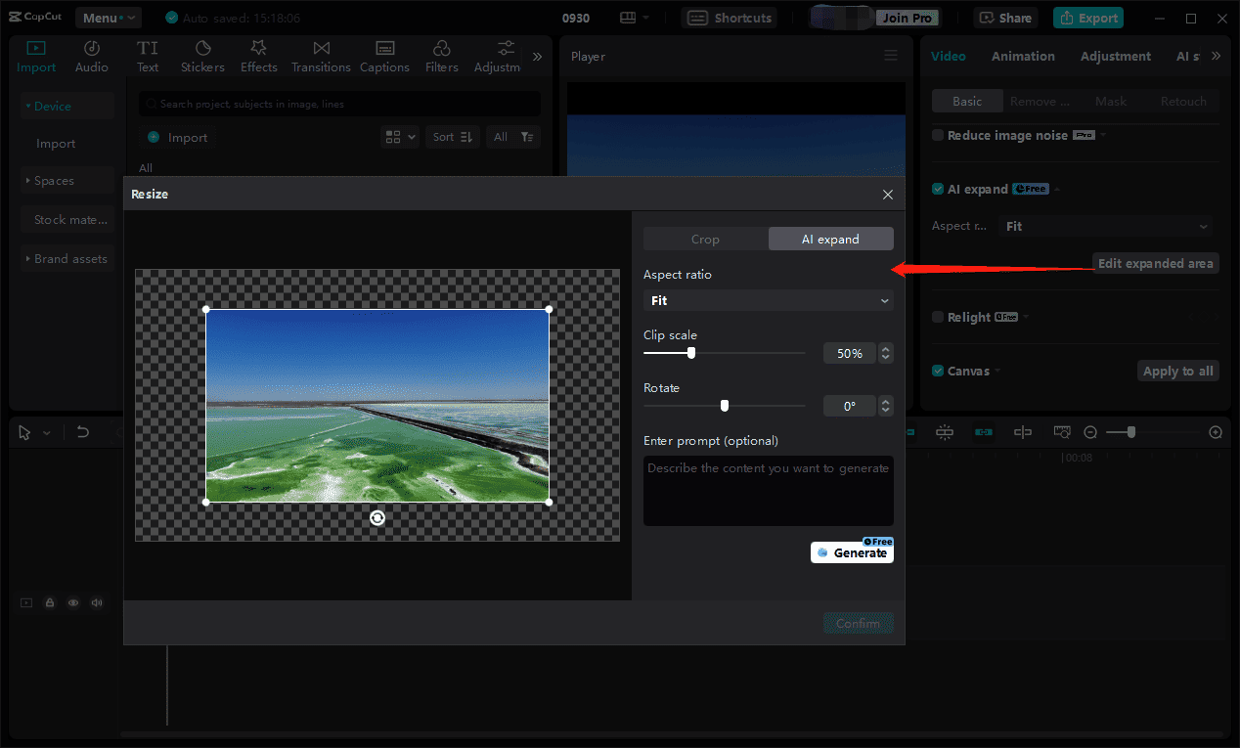Viewport: 1240px width, 748px height.
Task: Open the Stickers panel
Action: click(x=202, y=57)
